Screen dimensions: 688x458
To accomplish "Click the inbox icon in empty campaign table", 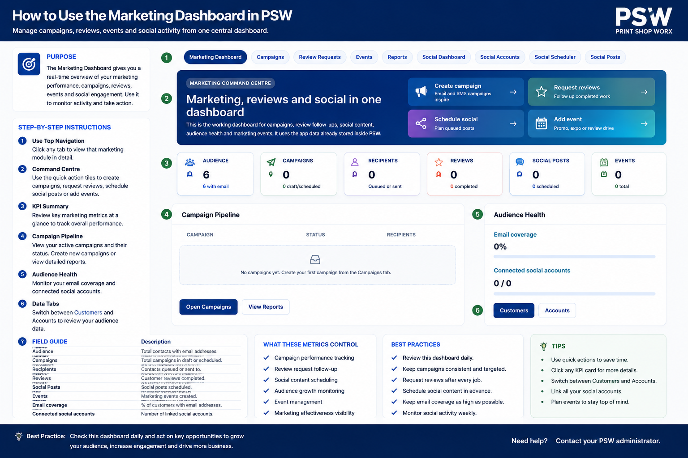I will pyautogui.click(x=315, y=259).
